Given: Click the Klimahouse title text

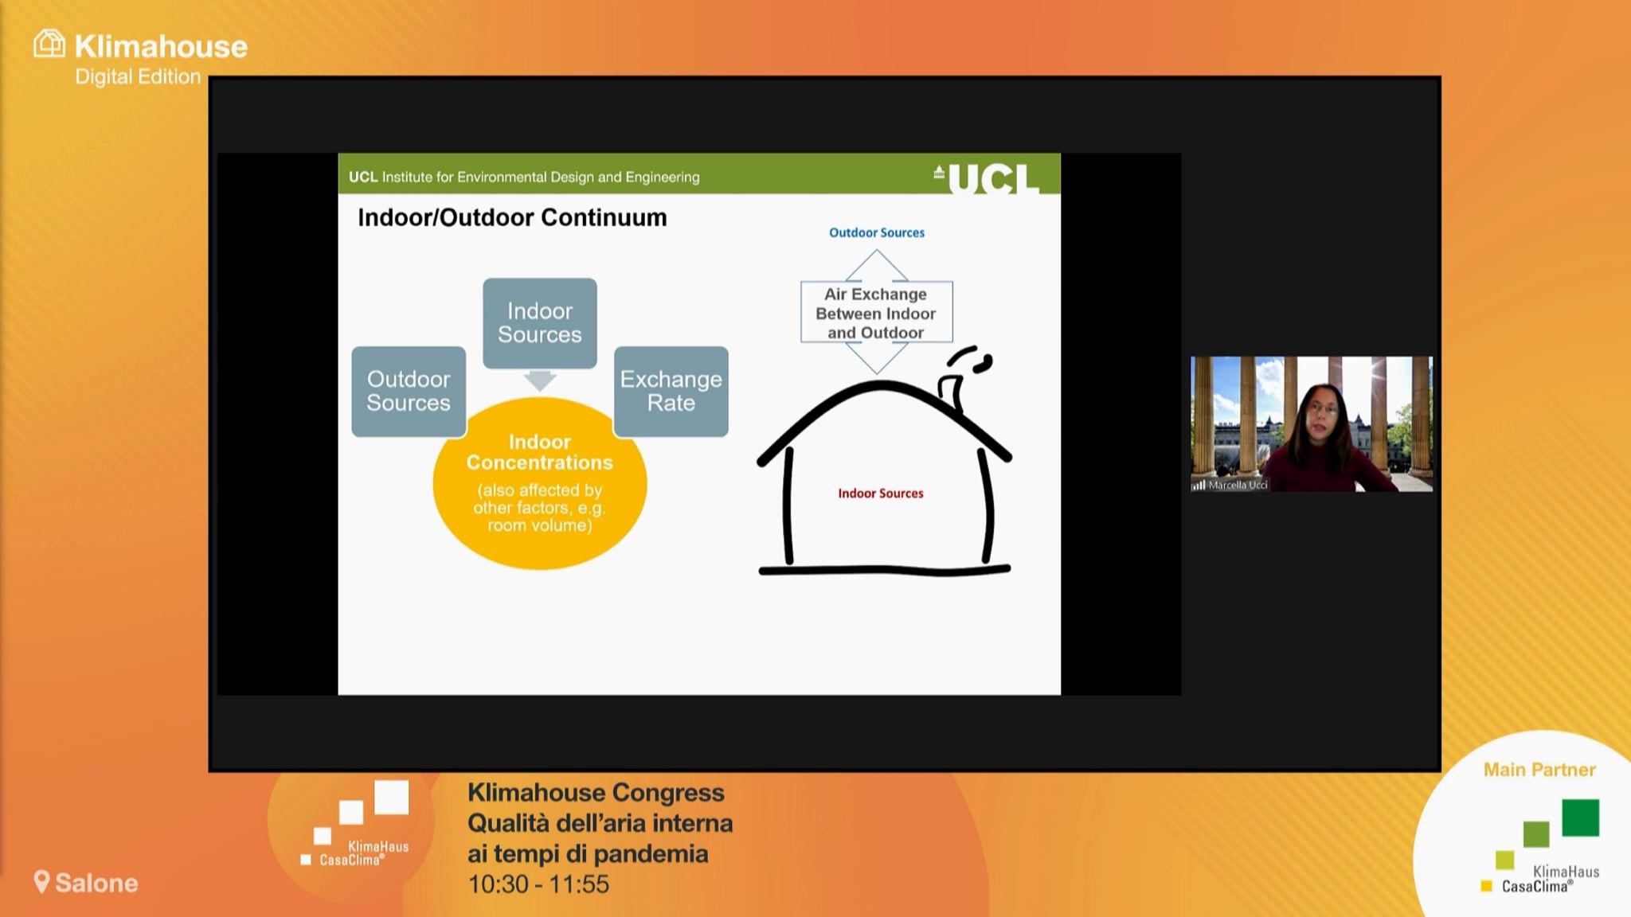Looking at the screenshot, I should tap(161, 47).
